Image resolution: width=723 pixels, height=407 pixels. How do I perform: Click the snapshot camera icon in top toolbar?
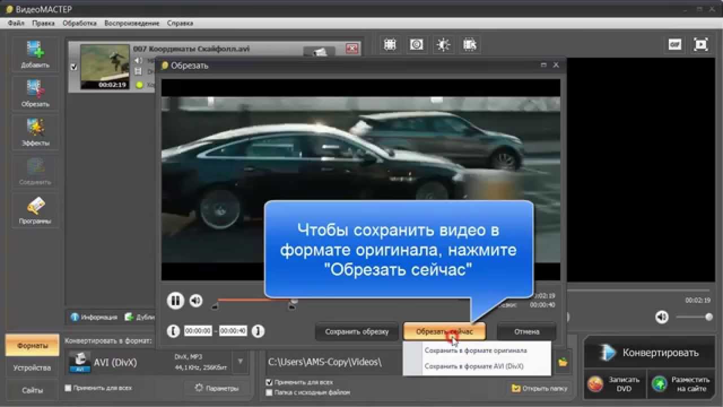(417, 45)
